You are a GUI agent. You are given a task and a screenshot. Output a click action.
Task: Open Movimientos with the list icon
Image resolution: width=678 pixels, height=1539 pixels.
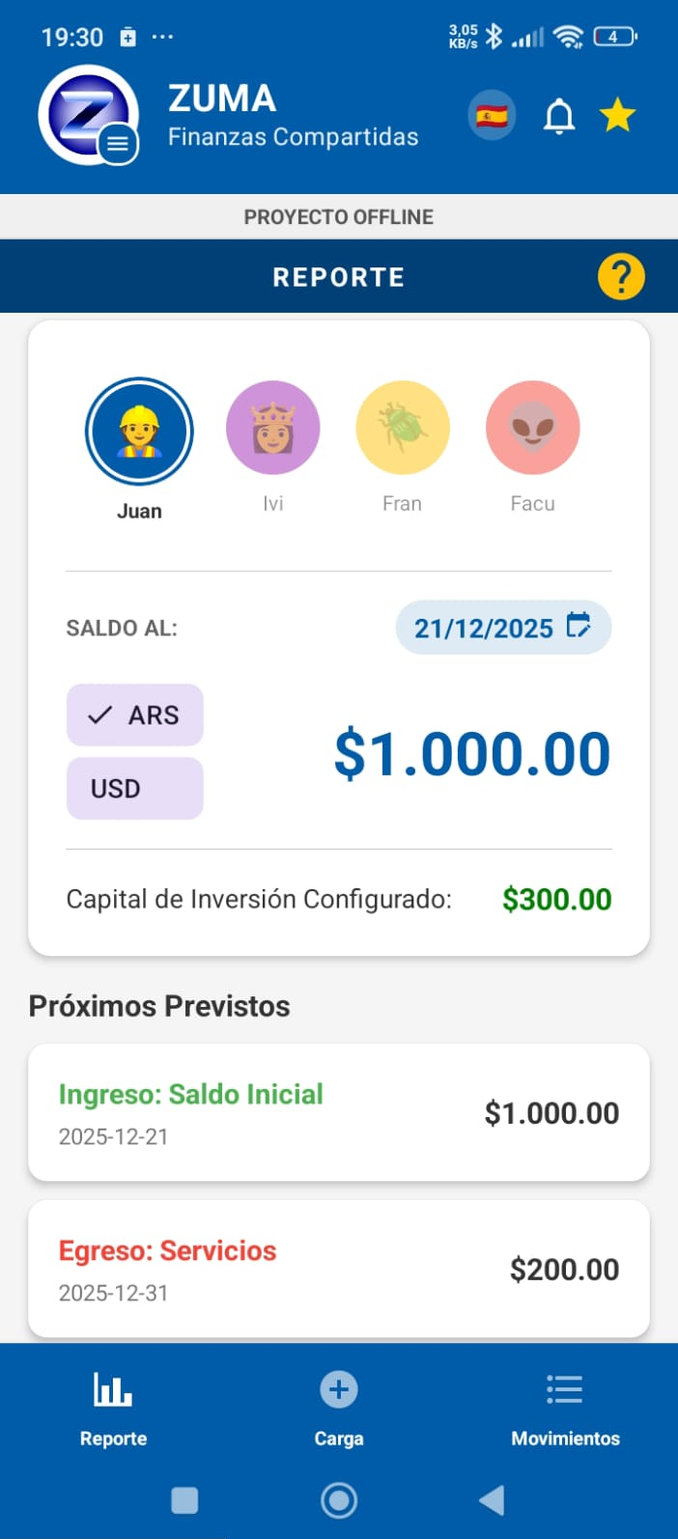click(564, 1389)
